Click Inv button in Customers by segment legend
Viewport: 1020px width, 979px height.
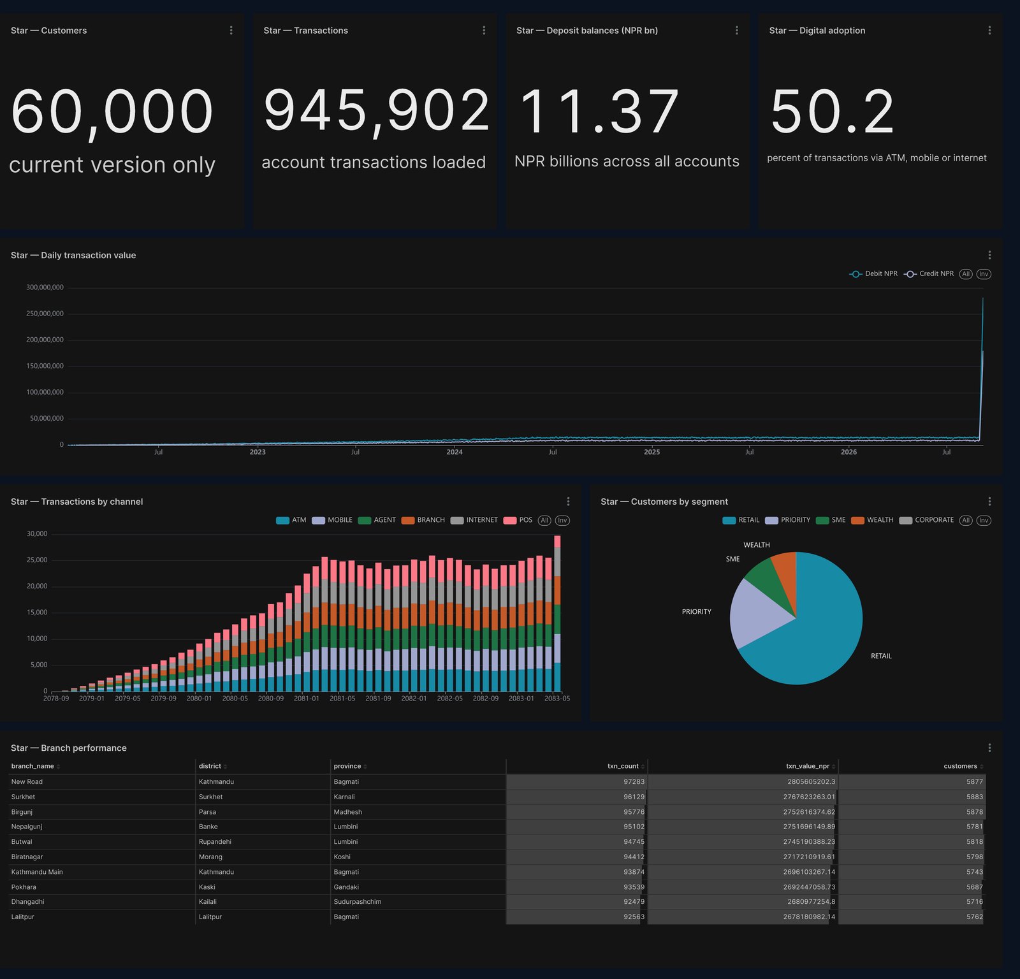984,520
